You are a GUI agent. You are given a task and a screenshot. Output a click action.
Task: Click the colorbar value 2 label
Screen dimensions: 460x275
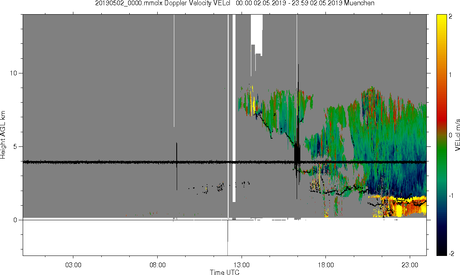(451, 17)
